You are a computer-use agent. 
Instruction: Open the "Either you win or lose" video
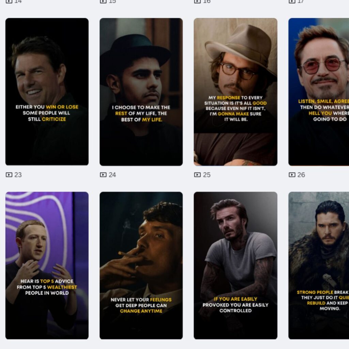tap(47, 92)
